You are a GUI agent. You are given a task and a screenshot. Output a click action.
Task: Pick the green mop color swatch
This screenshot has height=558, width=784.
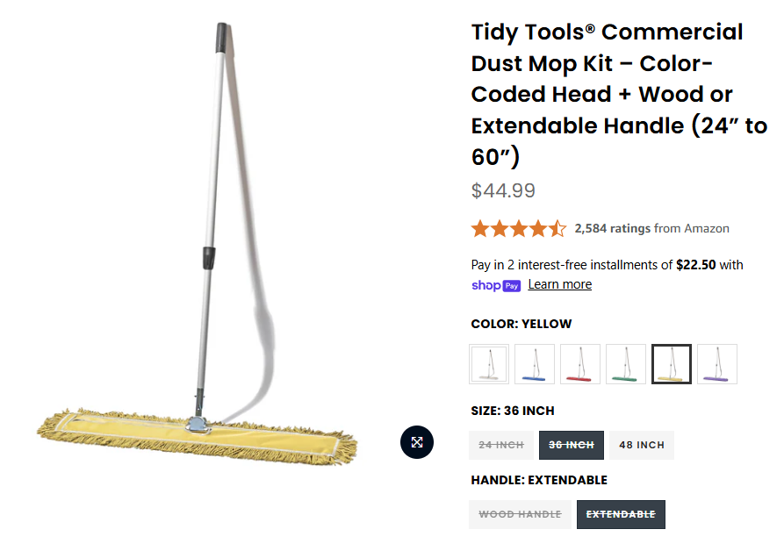pos(626,364)
